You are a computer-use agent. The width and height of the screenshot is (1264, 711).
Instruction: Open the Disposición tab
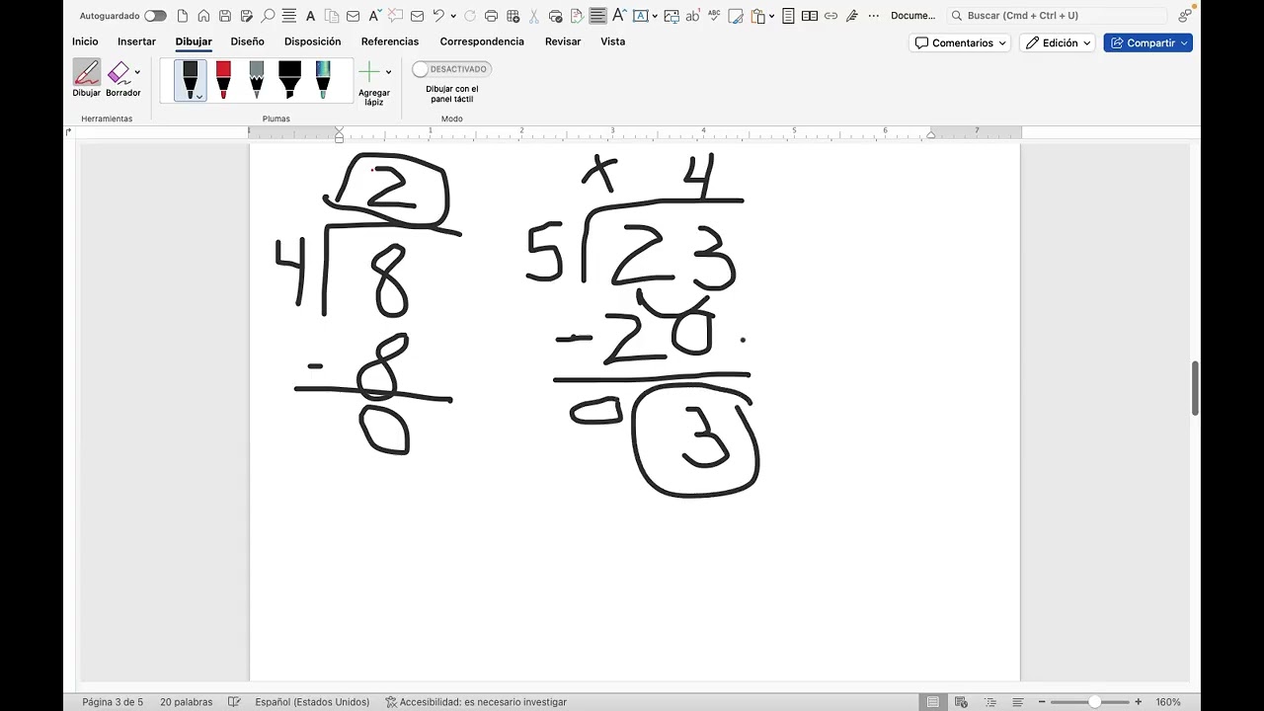click(312, 41)
